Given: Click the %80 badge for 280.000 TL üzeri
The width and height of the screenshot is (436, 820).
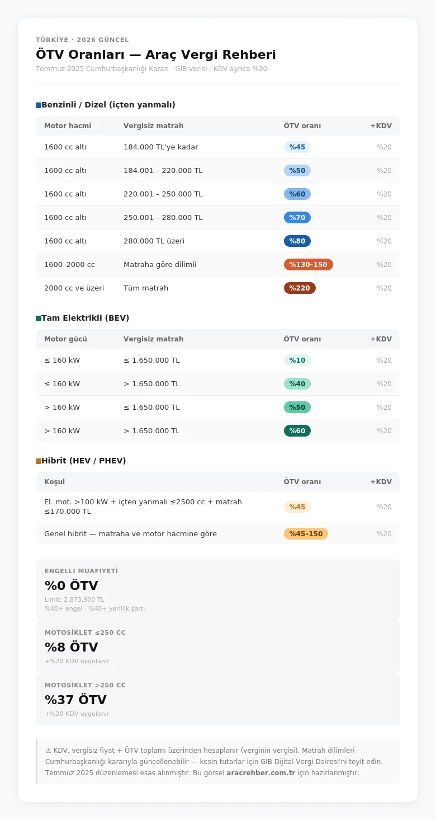Looking at the screenshot, I should coord(297,241).
